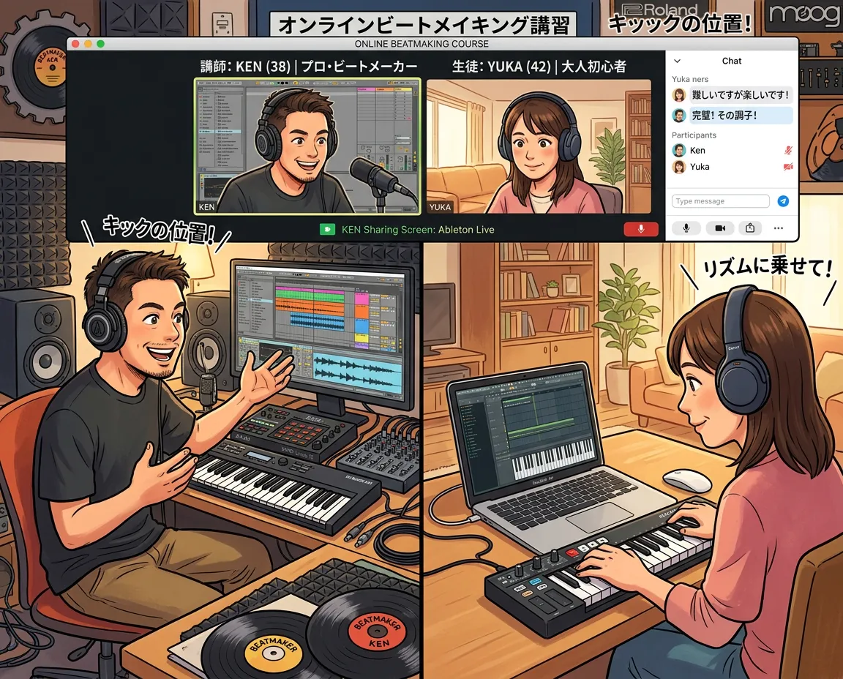Click the YUKA name label on video
Image resolution: width=843 pixels, height=679 pixels.
(x=440, y=207)
